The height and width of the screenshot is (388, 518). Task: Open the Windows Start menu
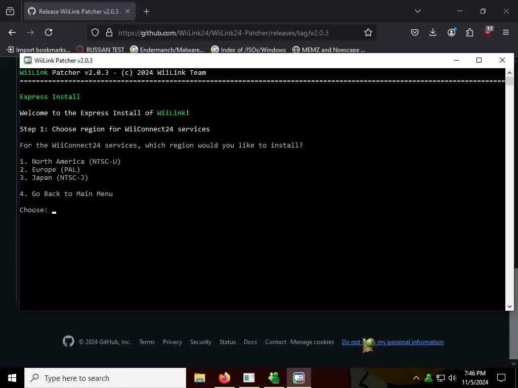(x=12, y=378)
